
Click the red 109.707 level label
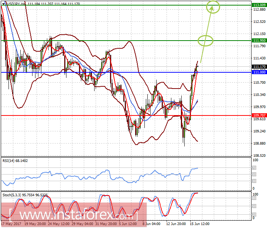tap(259, 115)
